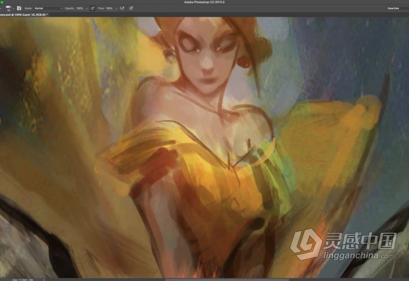Open the Brush Preset picker
409x281 pixels.
[8, 9]
